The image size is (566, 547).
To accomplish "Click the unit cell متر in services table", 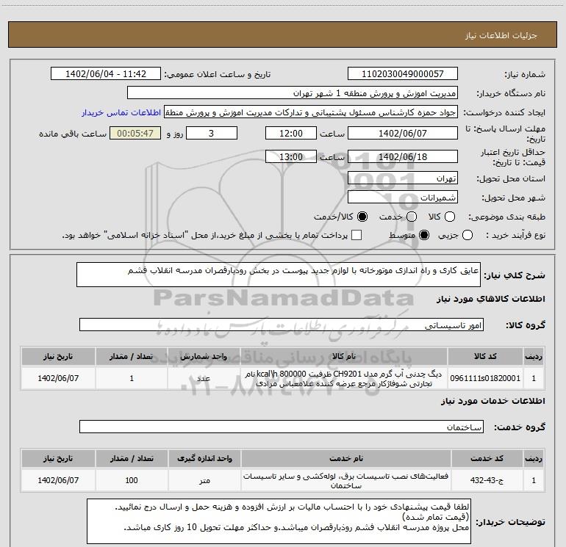I will click(204, 480).
